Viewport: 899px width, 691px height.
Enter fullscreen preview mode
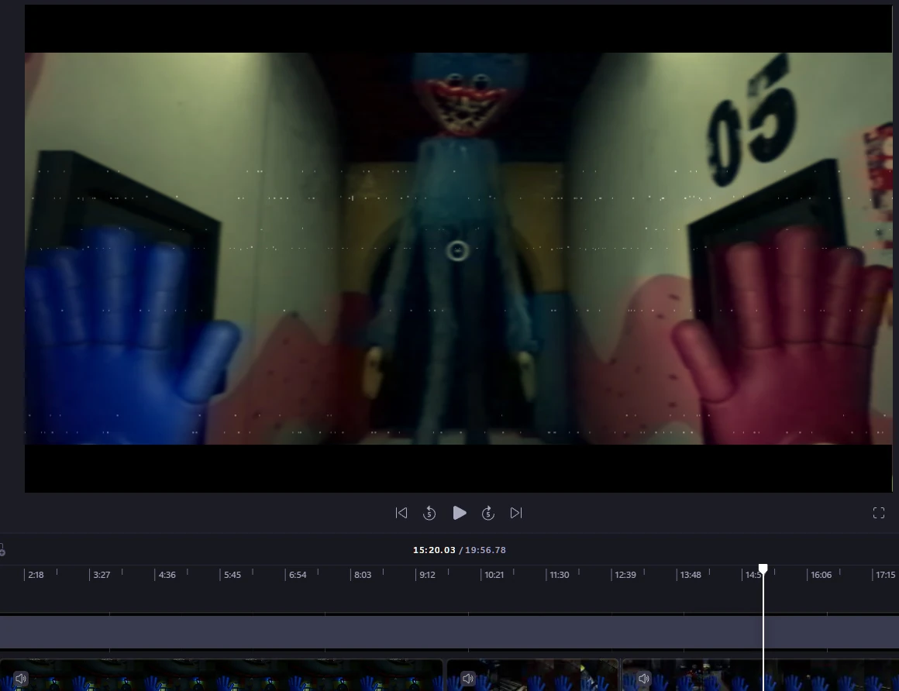click(879, 513)
